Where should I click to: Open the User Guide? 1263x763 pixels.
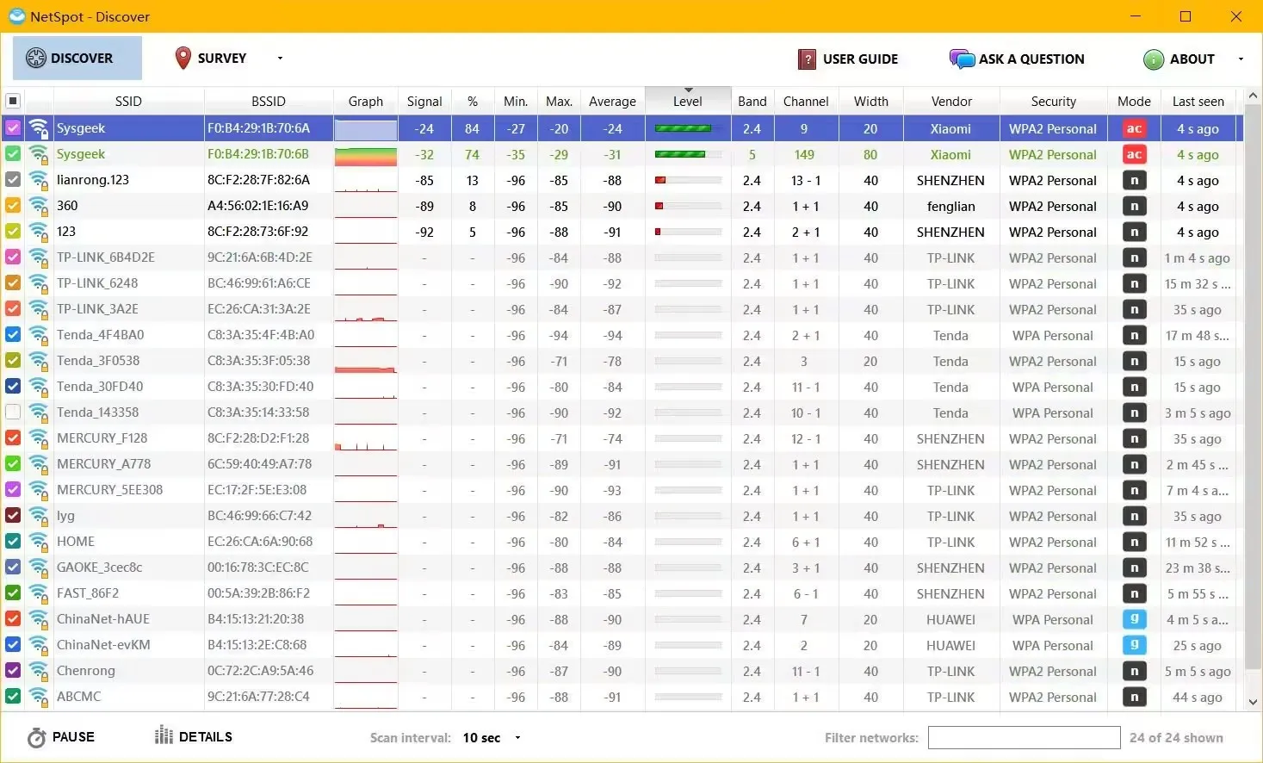[848, 59]
